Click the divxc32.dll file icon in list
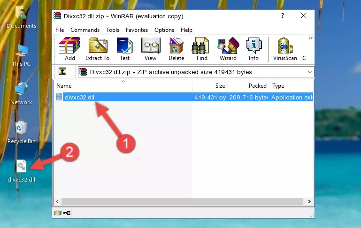This screenshot has height=228, width=361. [59, 97]
